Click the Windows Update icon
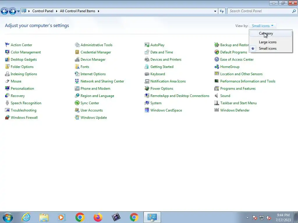The height and width of the screenshot is (223, 298). (77, 117)
